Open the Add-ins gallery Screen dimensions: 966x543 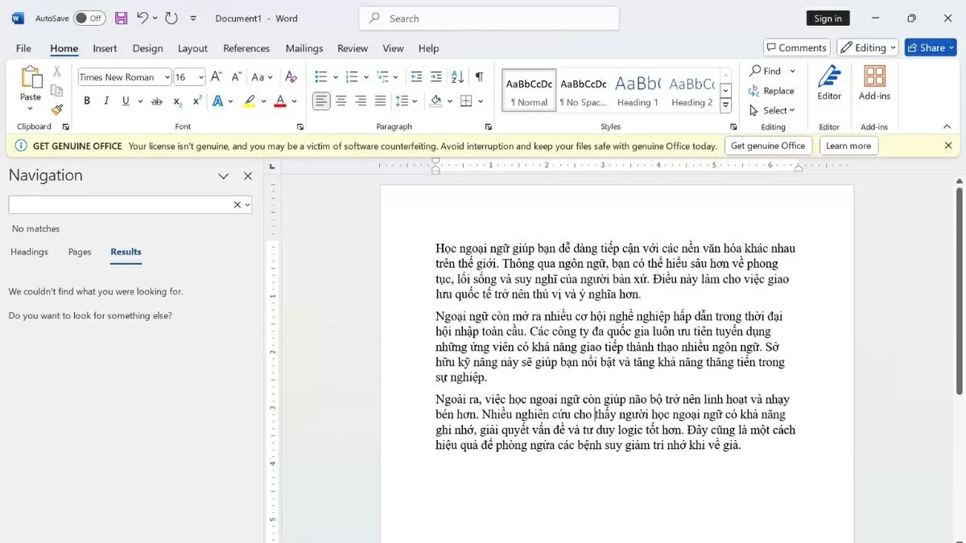[x=874, y=84]
